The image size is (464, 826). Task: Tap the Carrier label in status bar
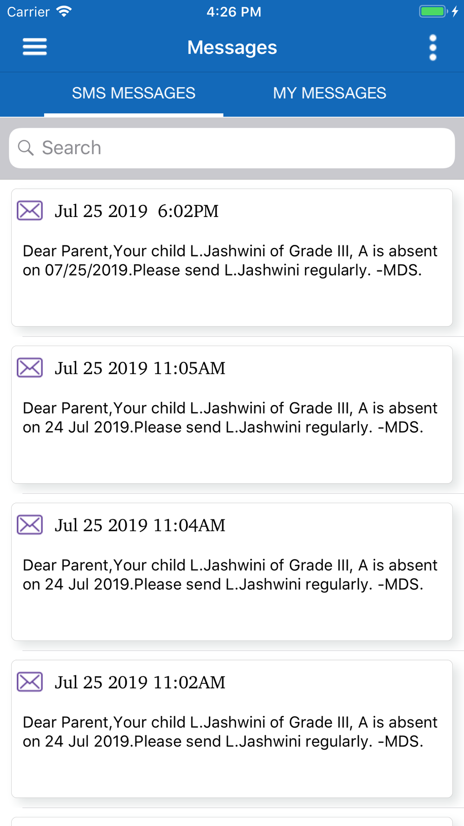(28, 12)
